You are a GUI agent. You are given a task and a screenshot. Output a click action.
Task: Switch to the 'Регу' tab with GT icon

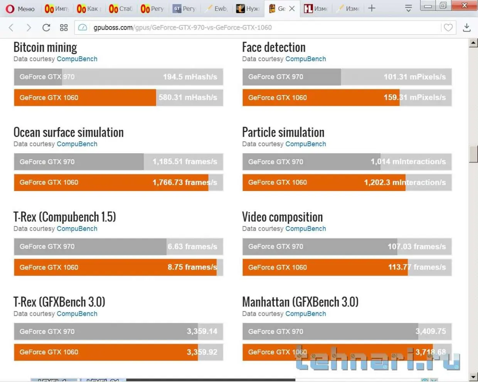point(184,8)
